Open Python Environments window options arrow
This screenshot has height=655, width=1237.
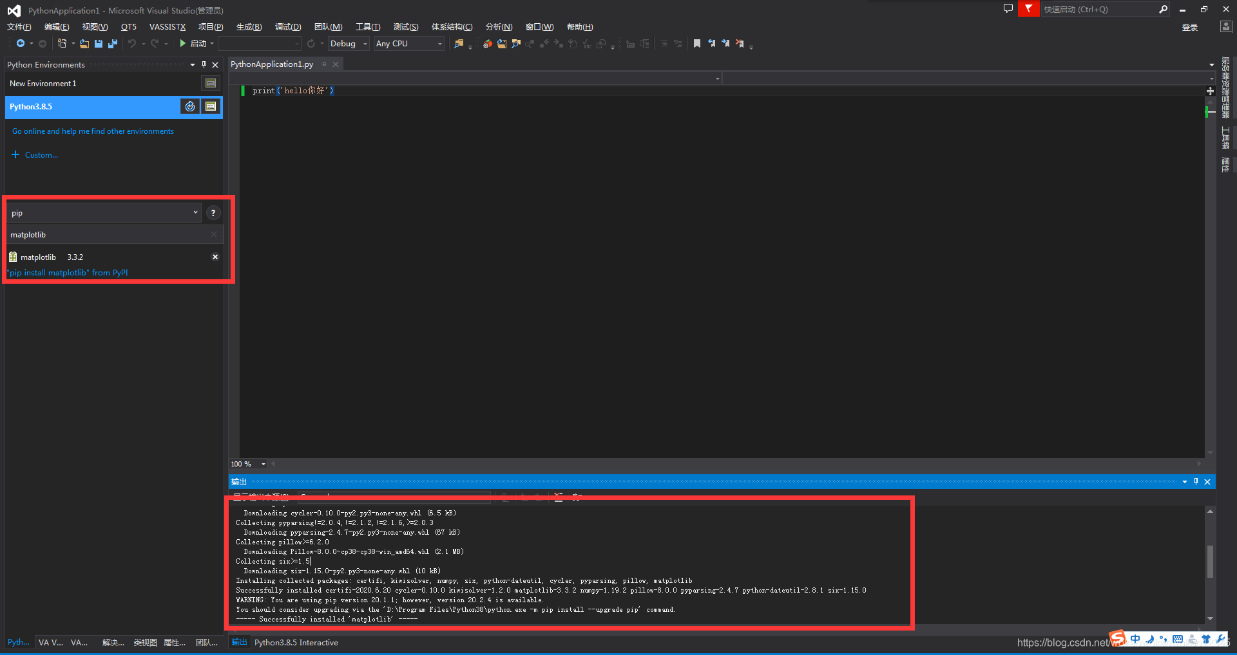[x=192, y=65]
